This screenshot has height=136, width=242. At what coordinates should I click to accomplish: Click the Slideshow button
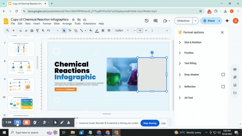(x=183, y=21)
